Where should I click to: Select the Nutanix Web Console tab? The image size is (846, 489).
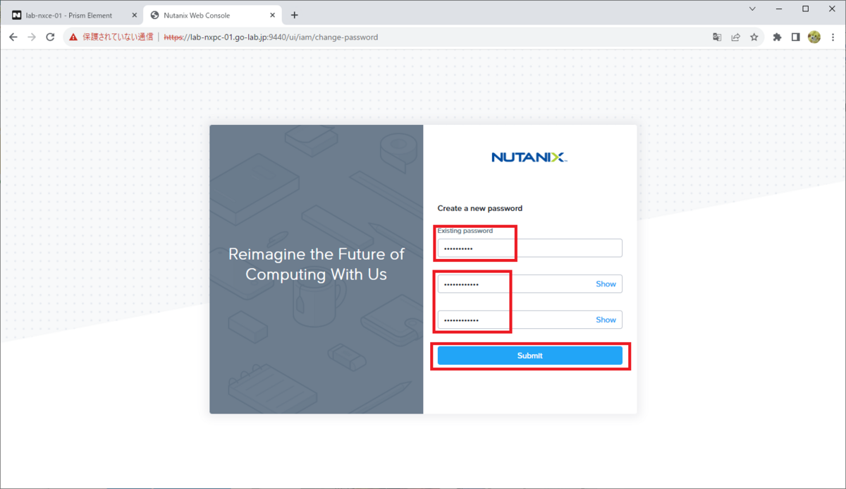[212, 16]
